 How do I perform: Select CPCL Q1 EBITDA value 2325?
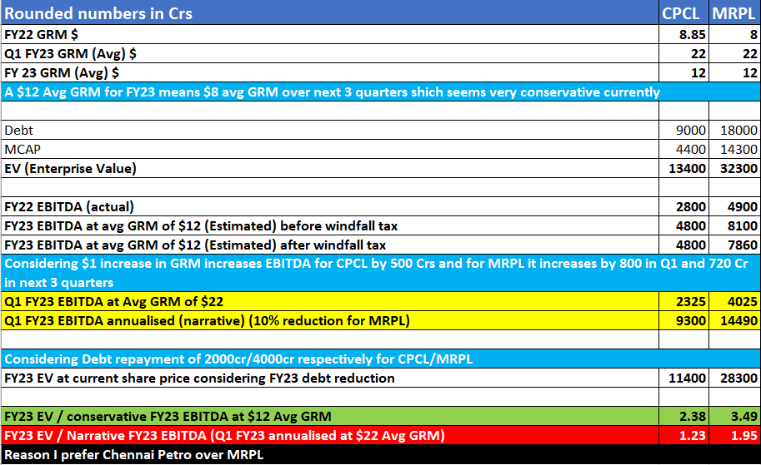coord(683,301)
